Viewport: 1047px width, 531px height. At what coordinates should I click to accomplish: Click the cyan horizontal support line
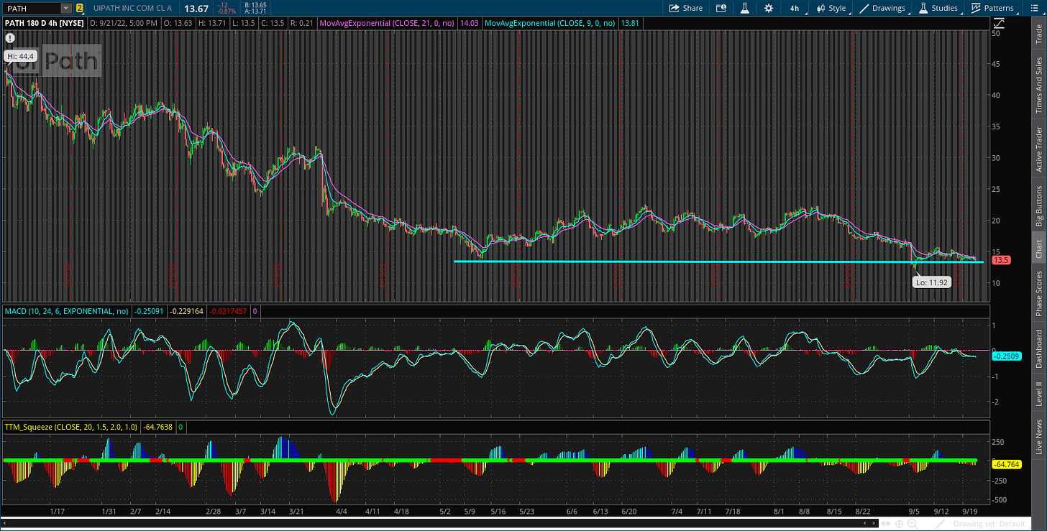coord(719,262)
